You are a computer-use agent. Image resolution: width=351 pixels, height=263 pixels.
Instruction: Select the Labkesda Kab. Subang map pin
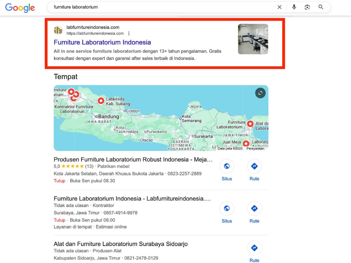pos(101,101)
